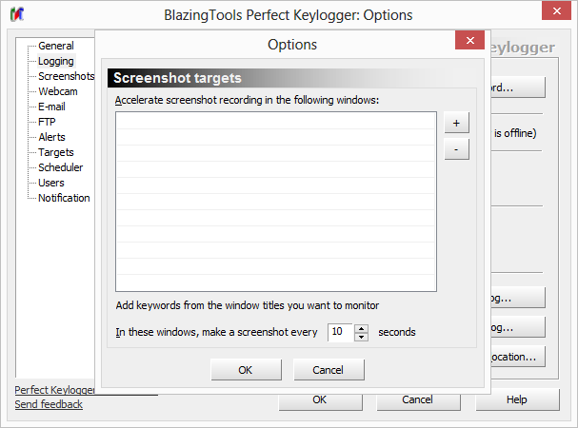Close the inner Options dialog

click(x=468, y=44)
